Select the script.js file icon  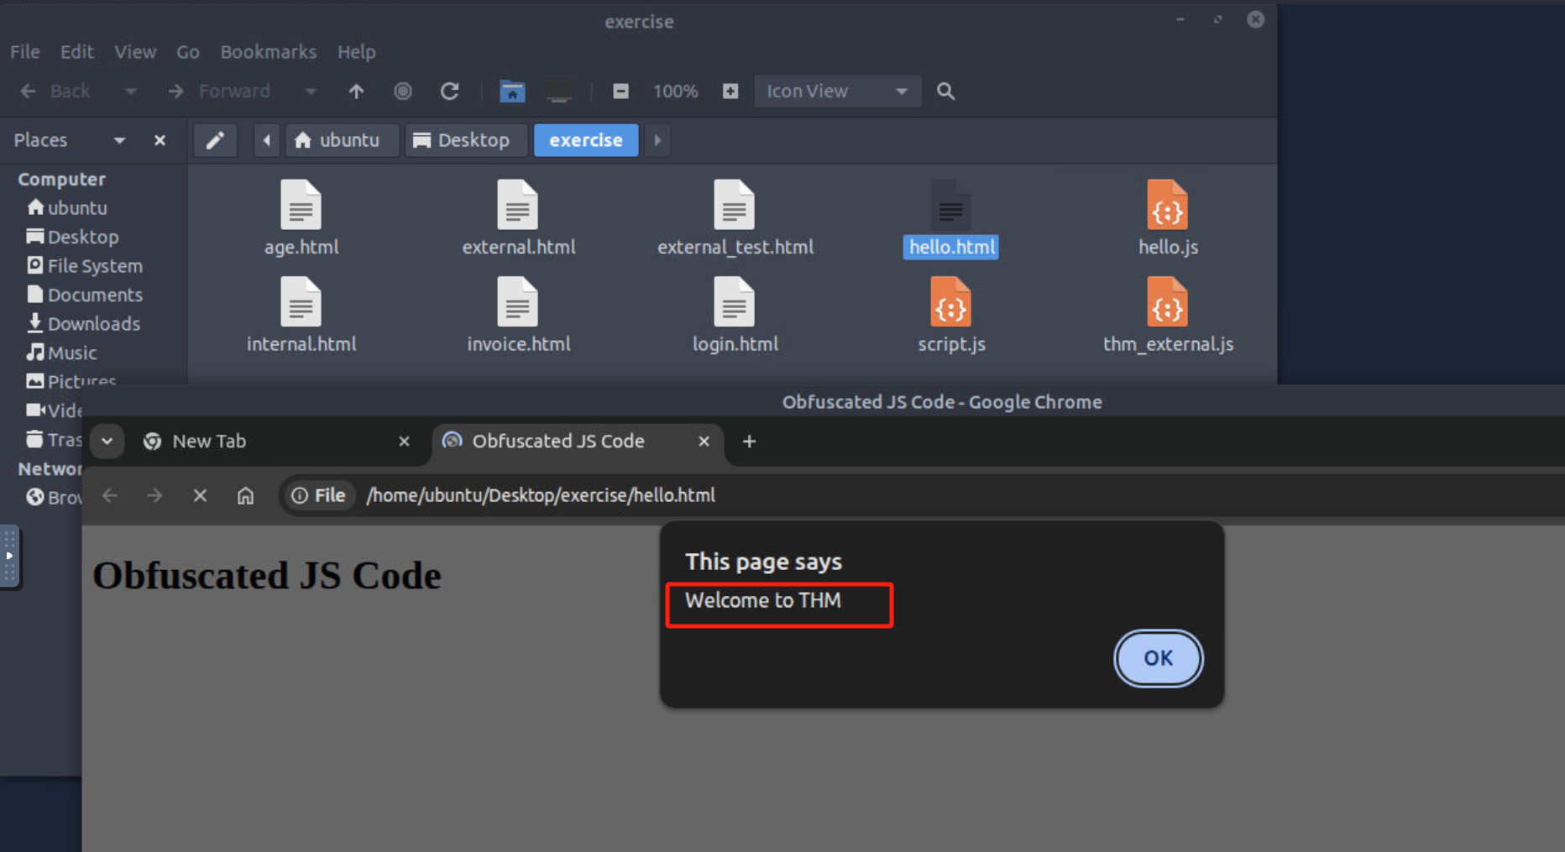pyautogui.click(x=950, y=301)
